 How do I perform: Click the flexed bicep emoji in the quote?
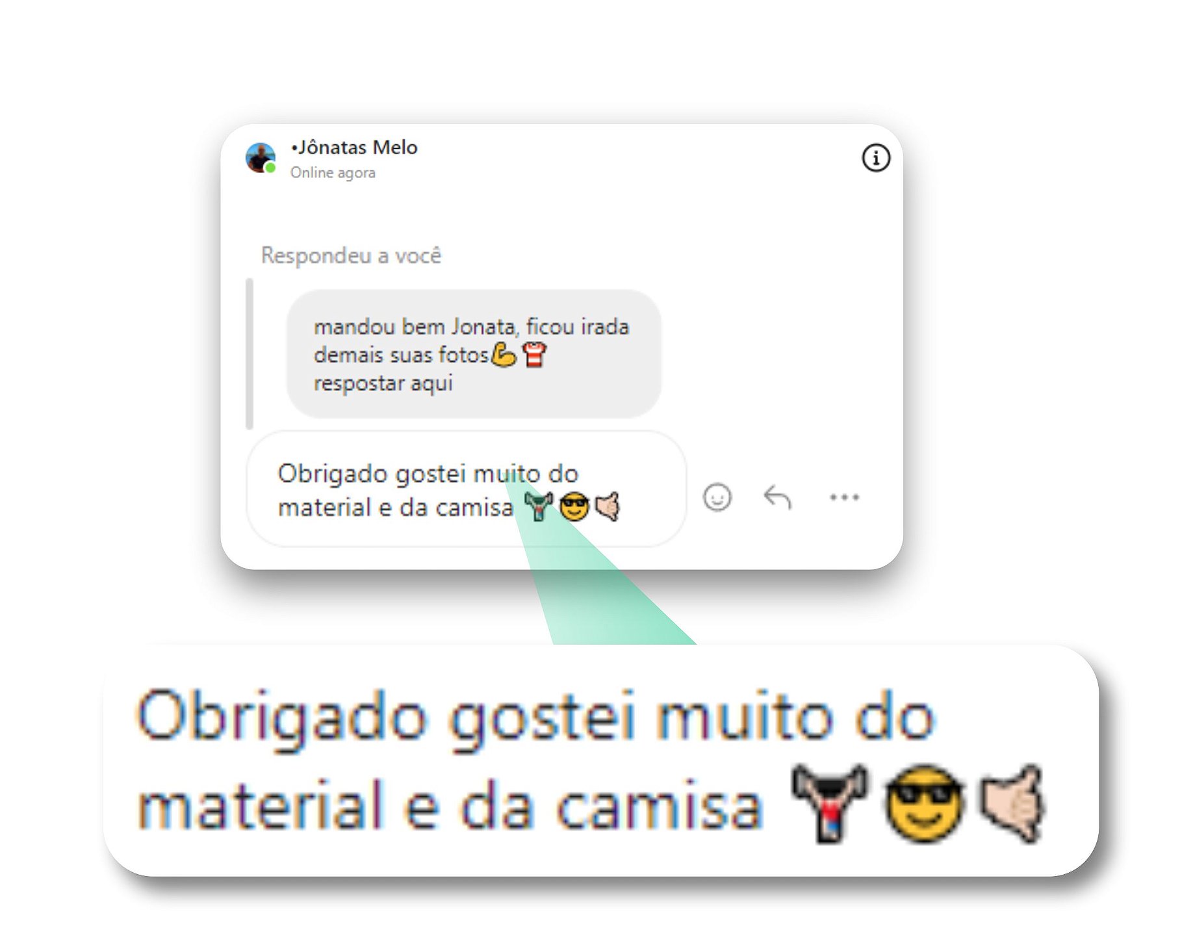coord(504,354)
